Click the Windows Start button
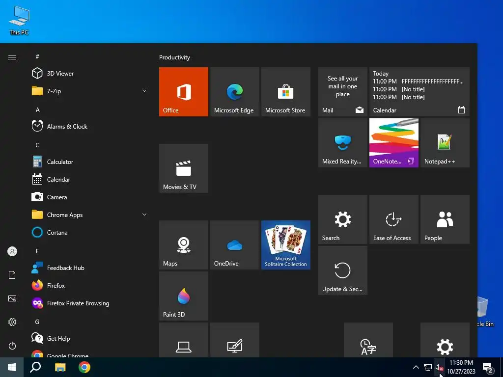The height and width of the screenshot is (377, 503). 12,367
